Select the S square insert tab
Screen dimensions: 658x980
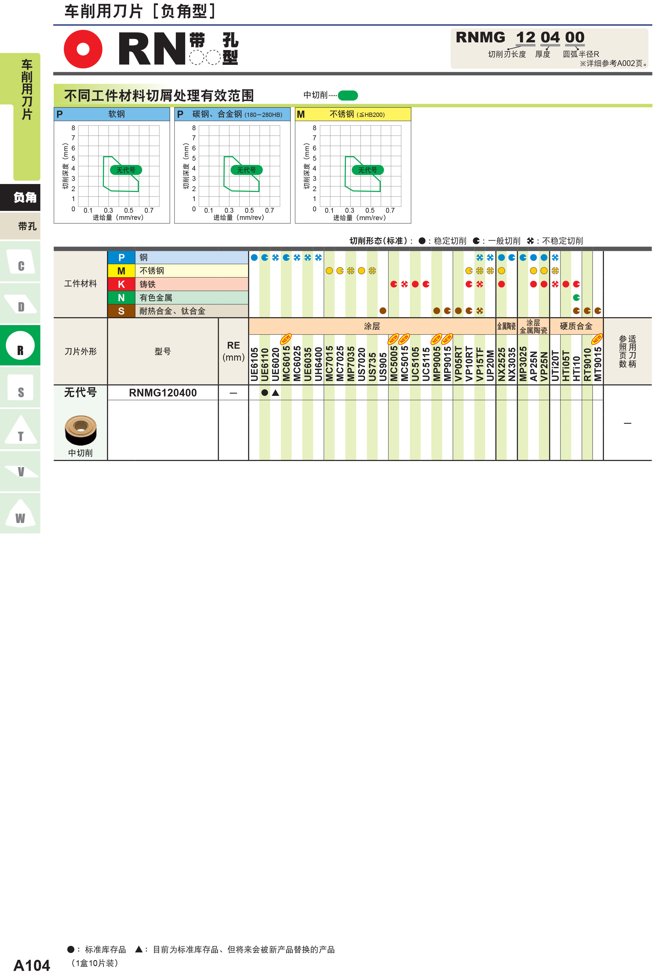click(x=20, y=387)
